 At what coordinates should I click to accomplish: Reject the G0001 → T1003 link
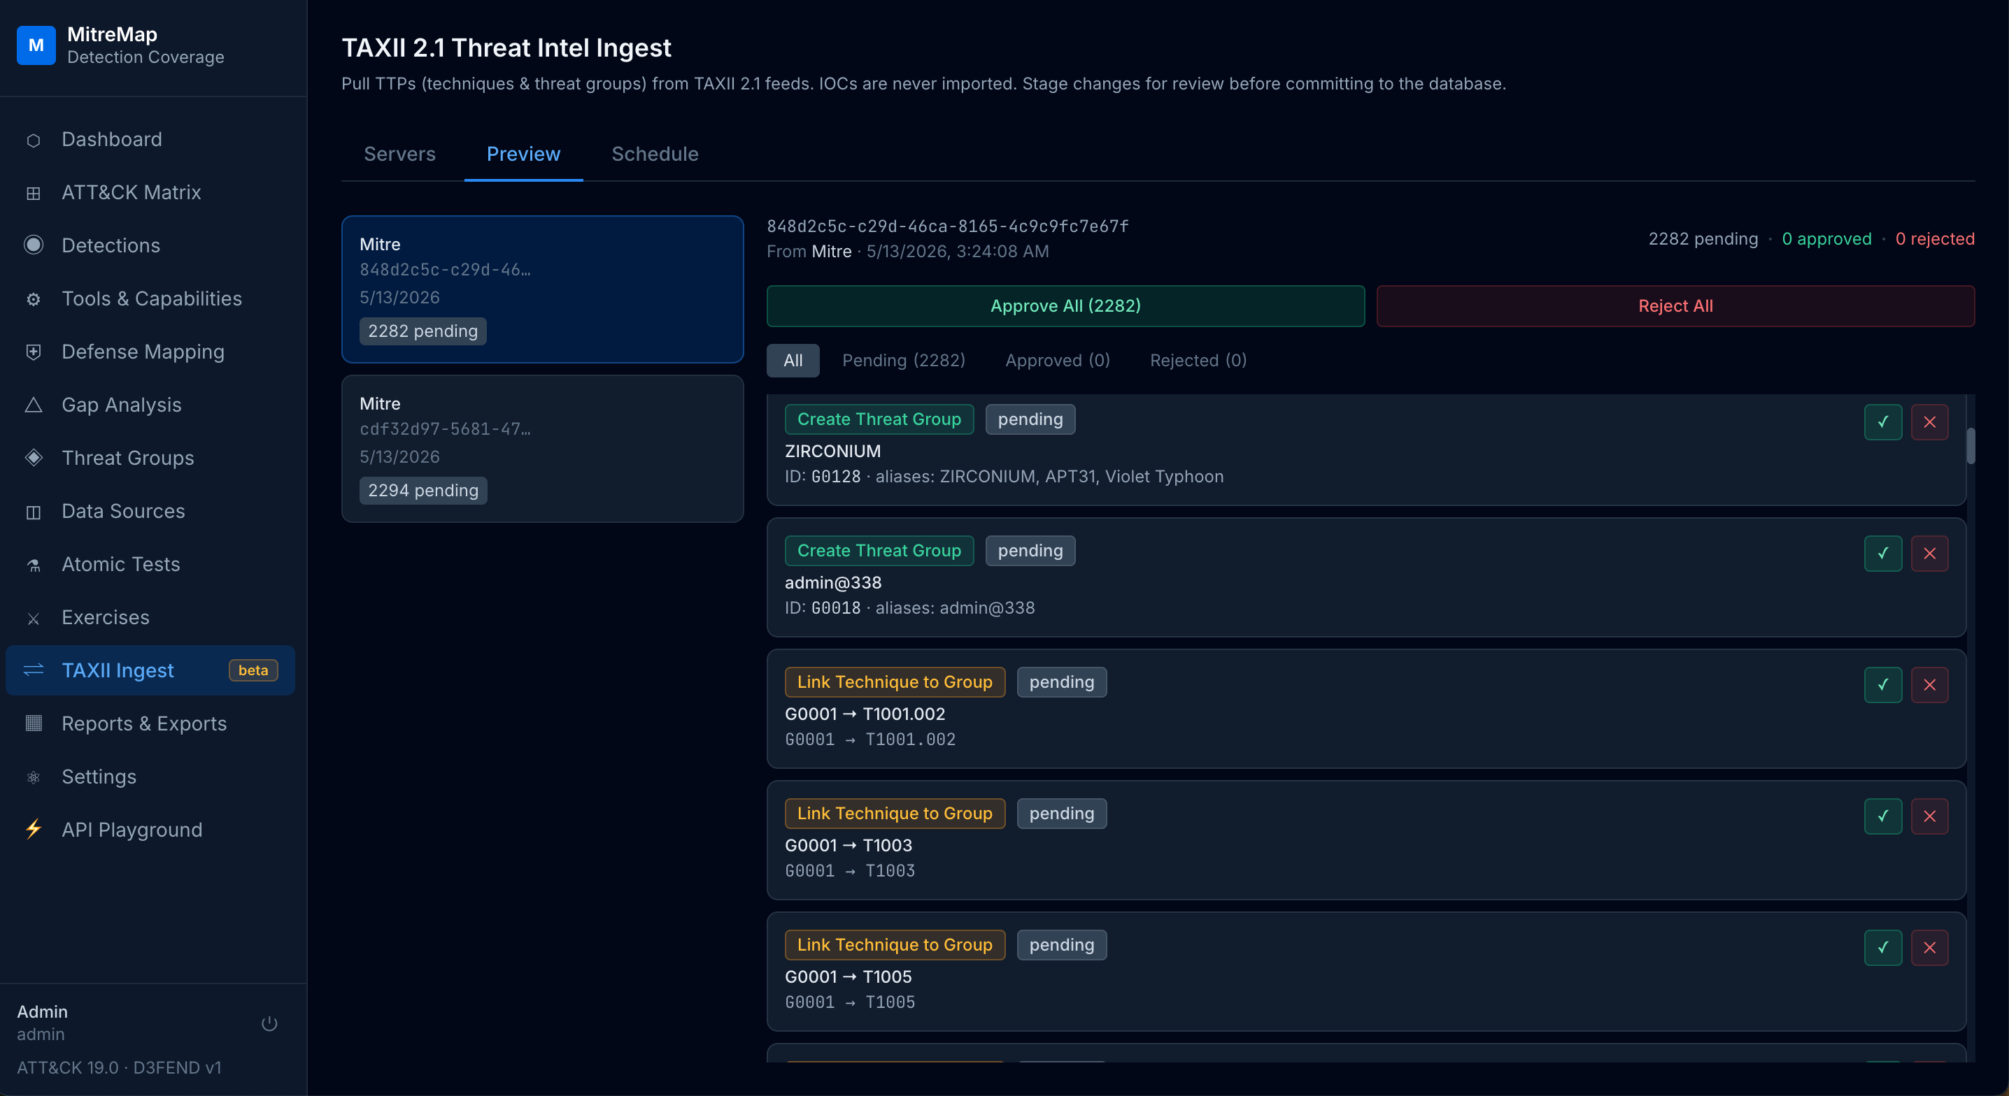[1929, 816]
